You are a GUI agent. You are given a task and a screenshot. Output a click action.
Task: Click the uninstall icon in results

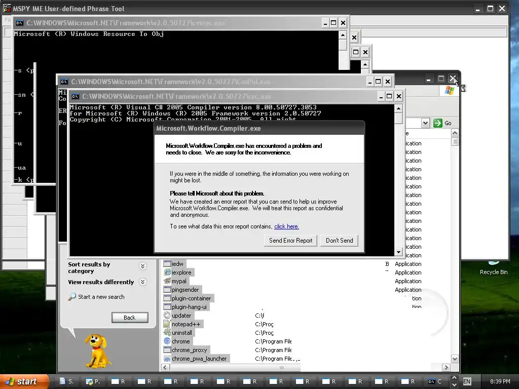click(x=167, y=332)
